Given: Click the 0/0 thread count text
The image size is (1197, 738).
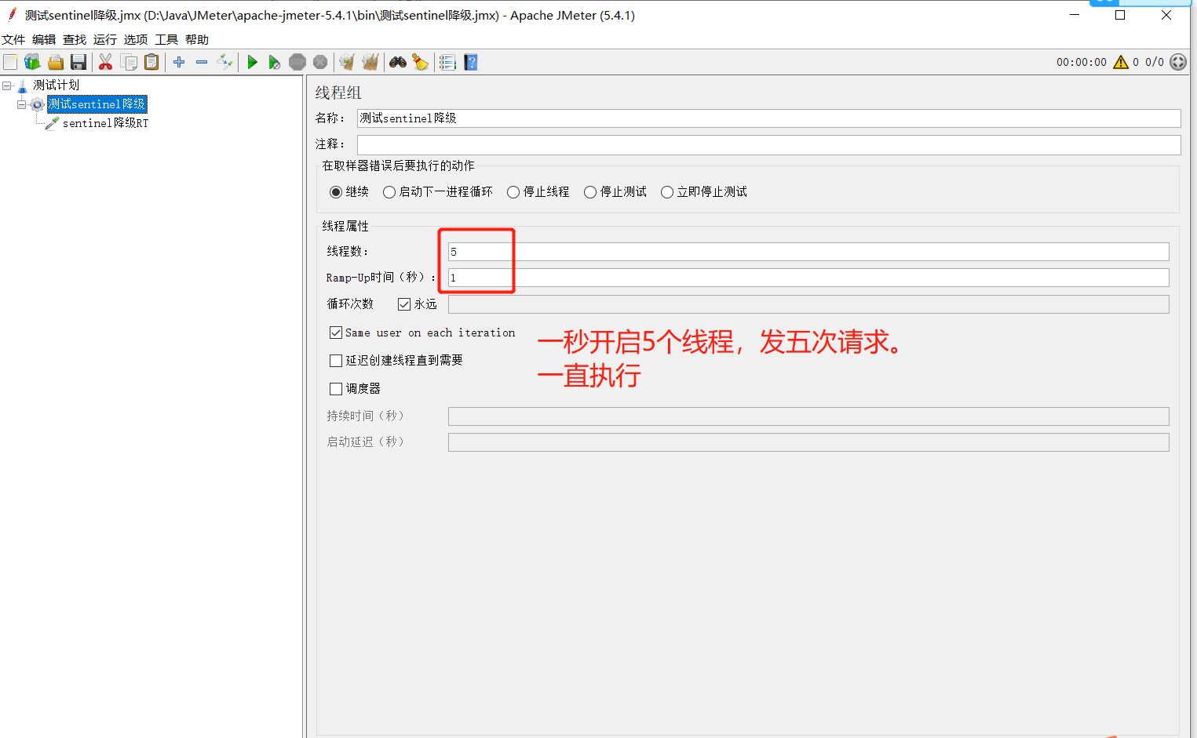Looking at the screenshot, I should 1155,62.
